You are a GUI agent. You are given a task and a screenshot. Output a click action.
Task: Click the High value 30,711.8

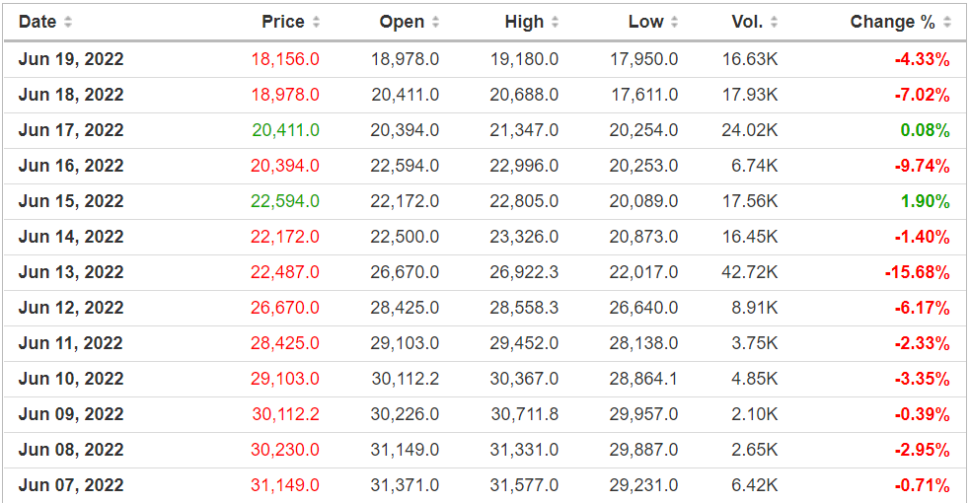pos(525,414)
